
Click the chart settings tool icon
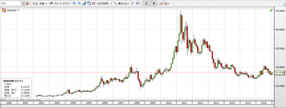[161, 3]
